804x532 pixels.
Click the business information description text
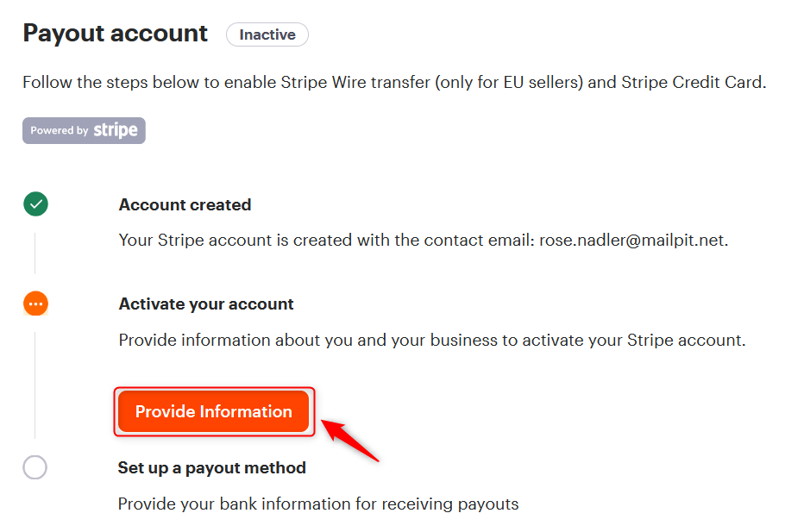[x=432, y=340]
